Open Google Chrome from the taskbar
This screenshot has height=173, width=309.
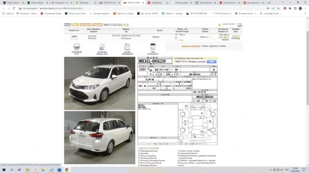click(67, 170)
